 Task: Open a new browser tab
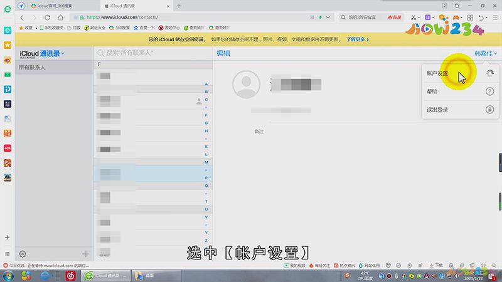click(179, 6)
